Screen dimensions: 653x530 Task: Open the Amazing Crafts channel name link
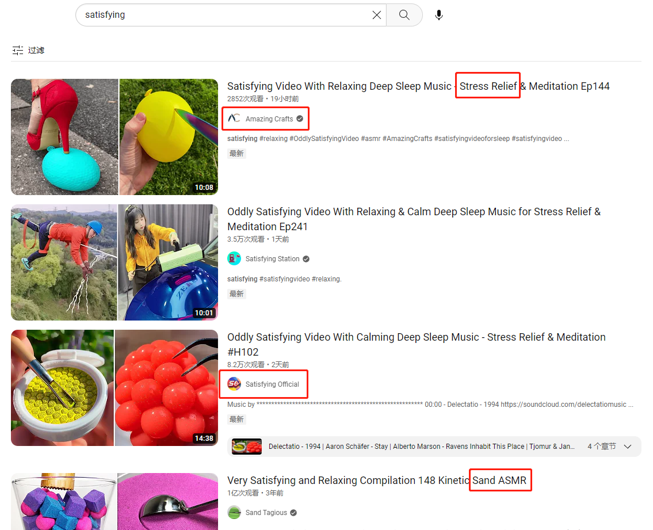[269, 119]
